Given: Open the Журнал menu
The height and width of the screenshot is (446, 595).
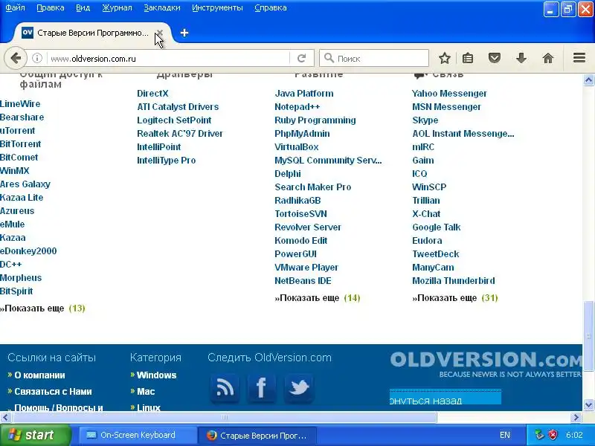Looking at the screenshot, I should click(x=117, y=7).
